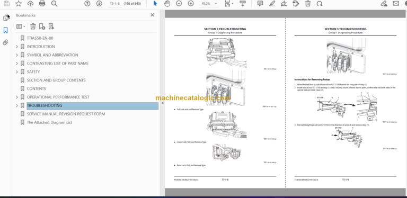This screenshot has height=198, width=407.
Task: Click the Bookmarks panel title
Action: [x=25, y=15]
